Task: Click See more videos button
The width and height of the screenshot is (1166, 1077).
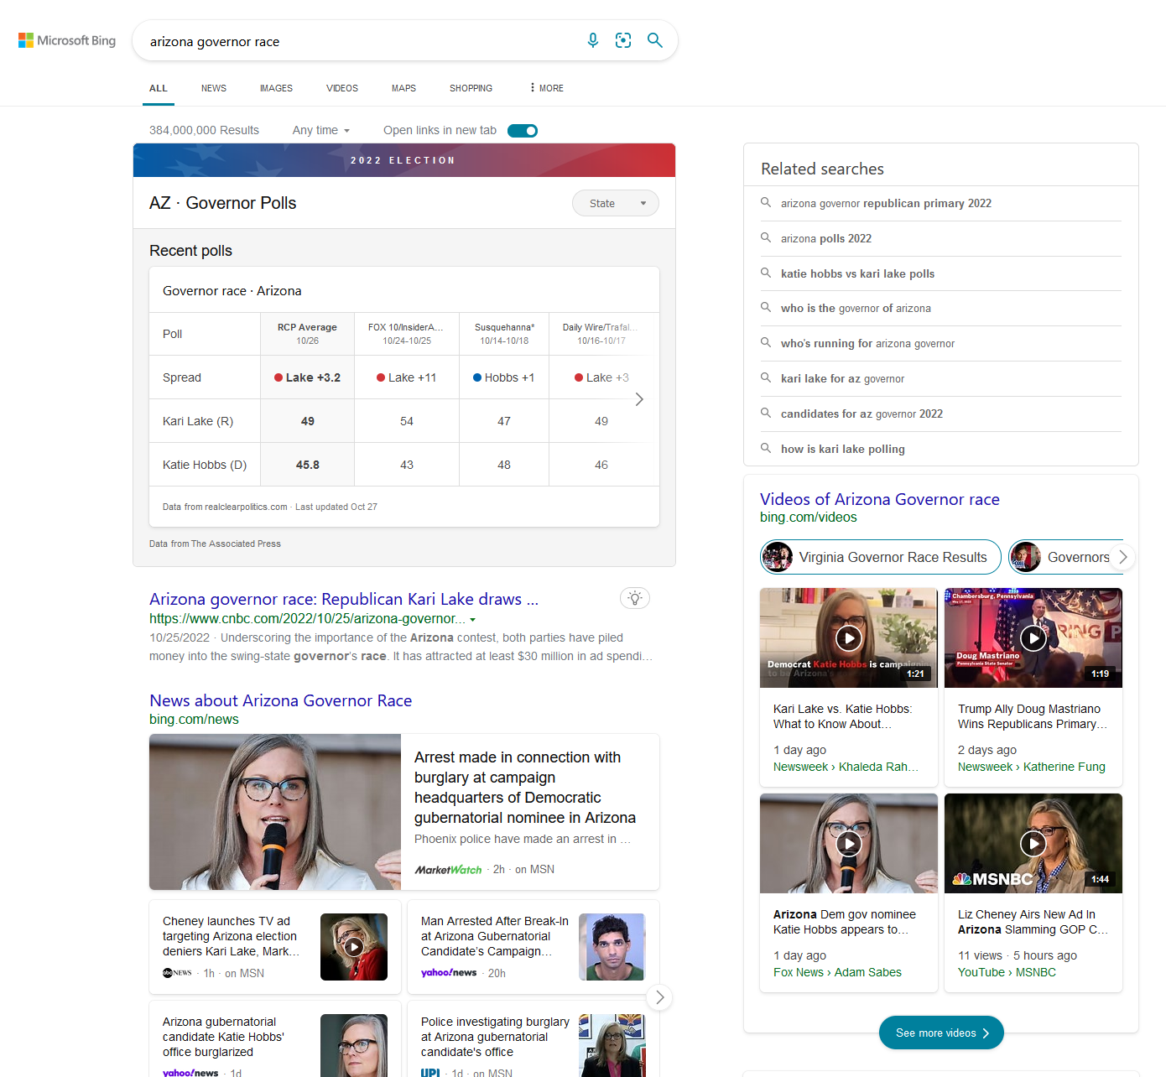Action: point(941,1033)
